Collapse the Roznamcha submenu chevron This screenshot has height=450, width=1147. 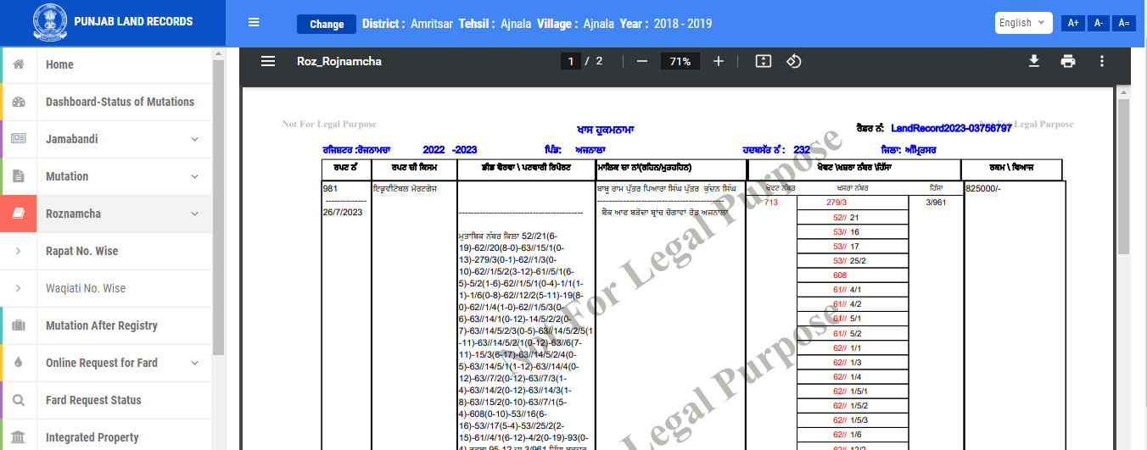pos(194,214)
